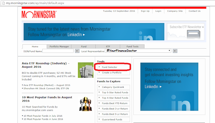Viewport: 215px width, 123px height.
Task: Open Create a Portfolio tool
Action: [114, 73]
